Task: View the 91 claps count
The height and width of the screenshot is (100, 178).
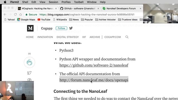Action: [x=29, y=54]
